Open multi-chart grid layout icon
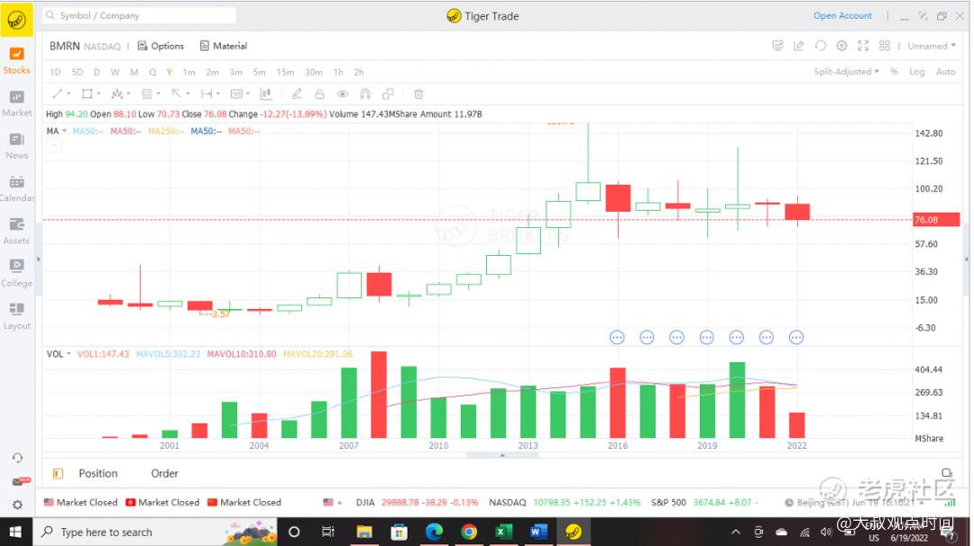The width and height of the screenshot is (974, 546). click(x=885, y=45)
